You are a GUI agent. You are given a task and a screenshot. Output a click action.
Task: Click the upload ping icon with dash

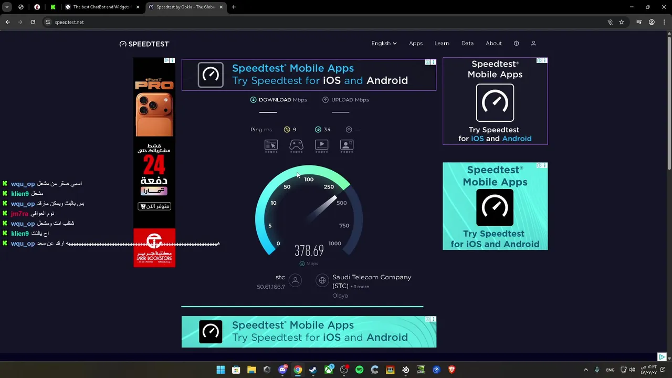(349, 130)
